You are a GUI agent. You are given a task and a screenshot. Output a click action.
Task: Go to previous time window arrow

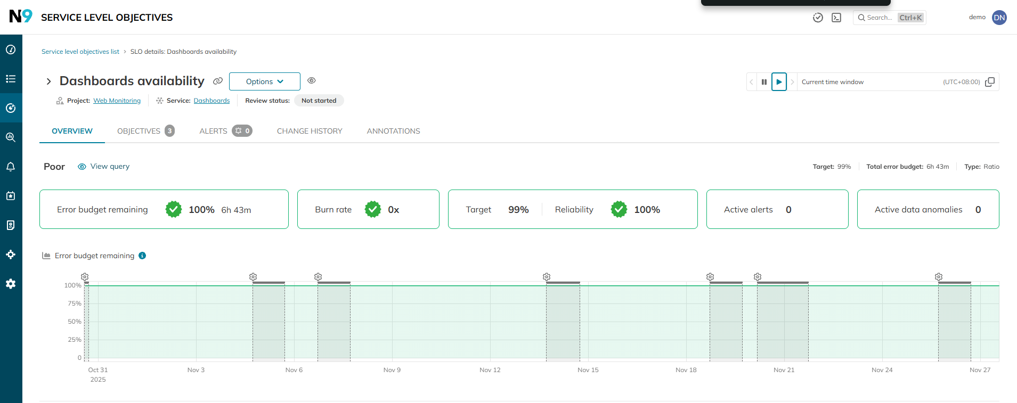752,82
